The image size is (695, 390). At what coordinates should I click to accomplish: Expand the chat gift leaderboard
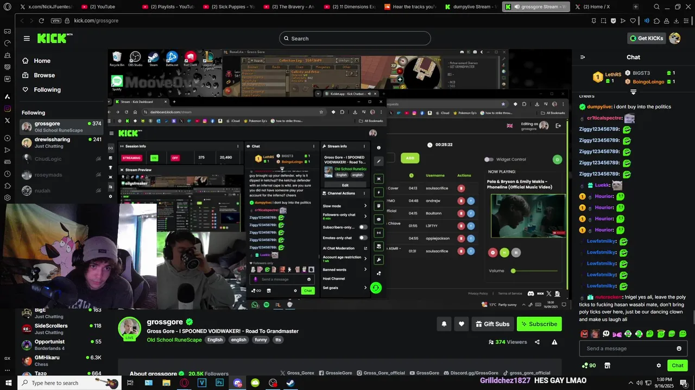[x=633, y=92]
